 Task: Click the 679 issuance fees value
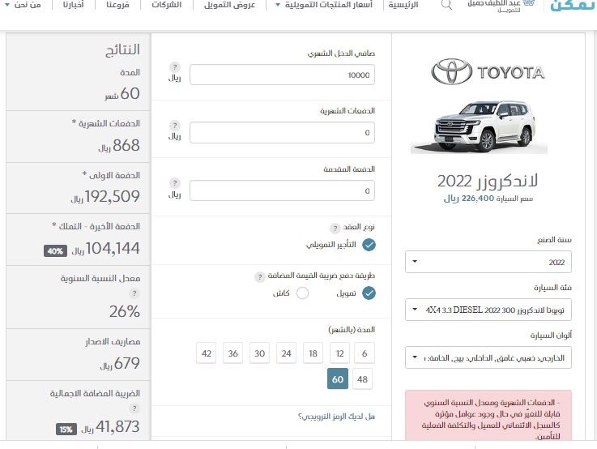point(127,363)
